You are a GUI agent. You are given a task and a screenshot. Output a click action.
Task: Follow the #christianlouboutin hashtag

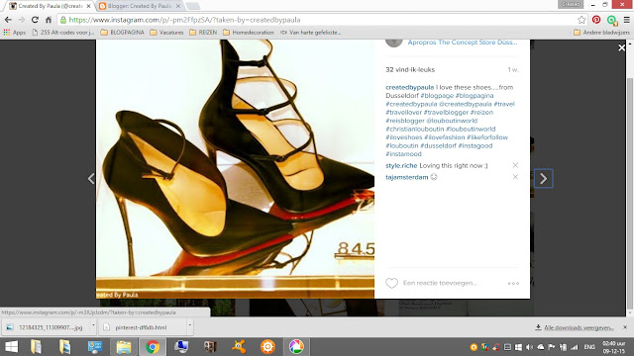click(x=414, y=129)
